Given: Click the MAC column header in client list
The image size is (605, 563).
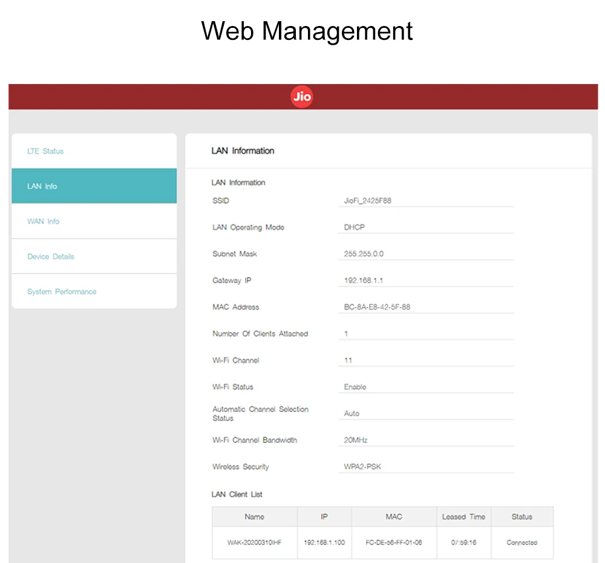Looking at the screenshot, I should tap(394, 516).
